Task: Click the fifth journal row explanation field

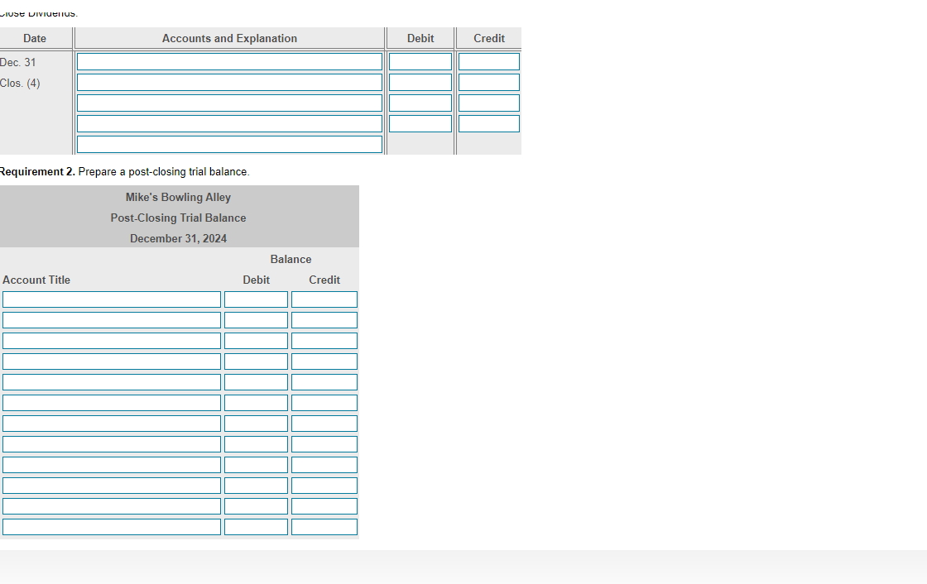Action: pyautogui.click(x=229, y=144)
